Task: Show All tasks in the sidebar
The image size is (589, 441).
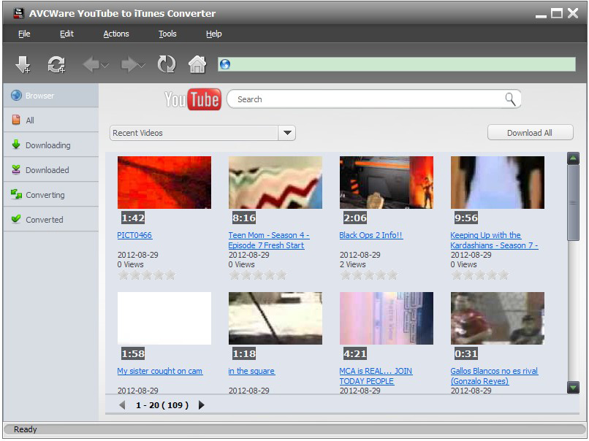Action: tap(51, 120)
